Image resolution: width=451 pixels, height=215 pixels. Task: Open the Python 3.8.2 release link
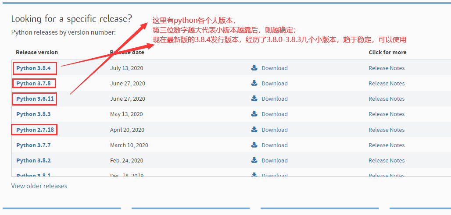click(x=33, y=160)
